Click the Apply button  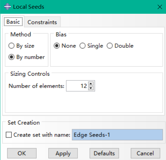pos(63,153)
